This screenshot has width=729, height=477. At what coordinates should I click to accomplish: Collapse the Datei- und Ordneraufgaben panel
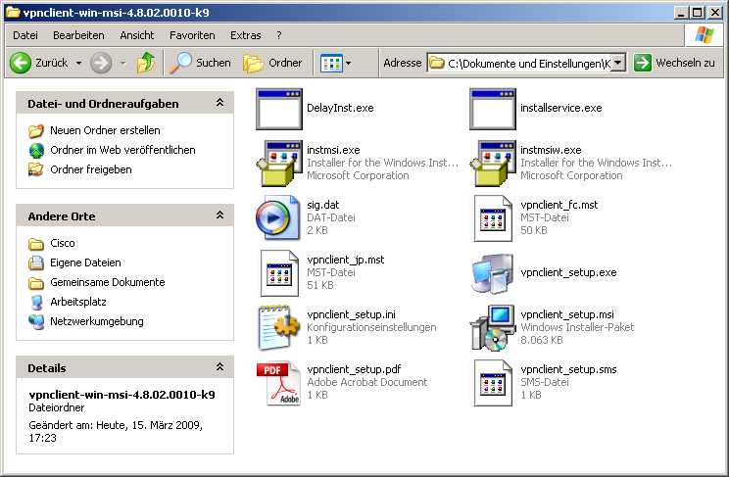tap(219, 103)
